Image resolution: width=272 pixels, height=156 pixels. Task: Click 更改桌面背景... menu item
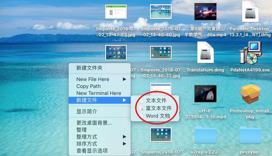click(94, 123)
